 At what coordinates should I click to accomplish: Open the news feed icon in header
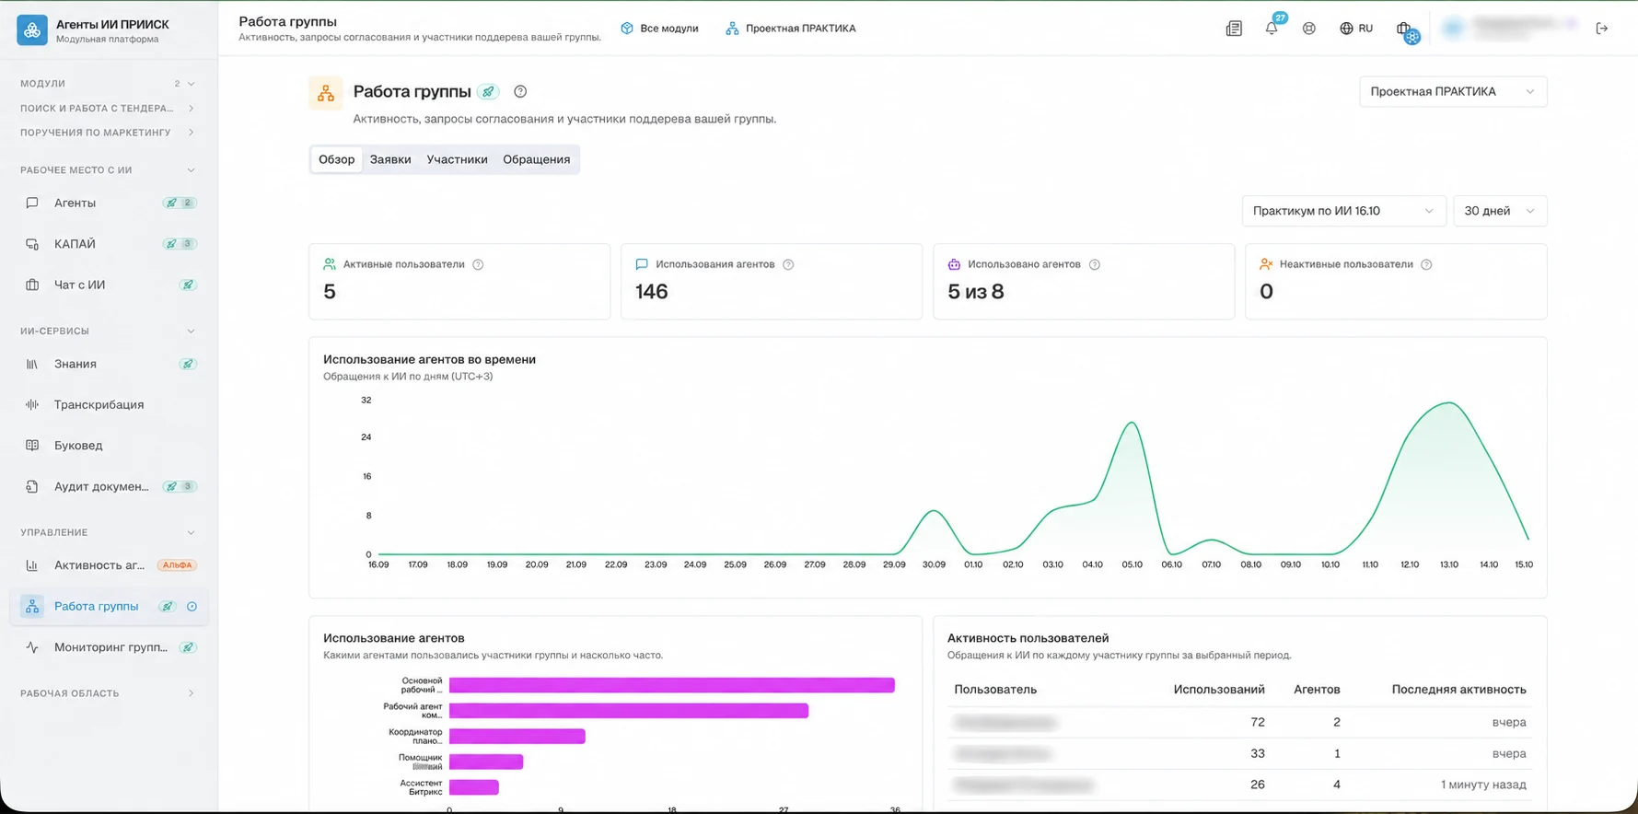pos(1234,29)
